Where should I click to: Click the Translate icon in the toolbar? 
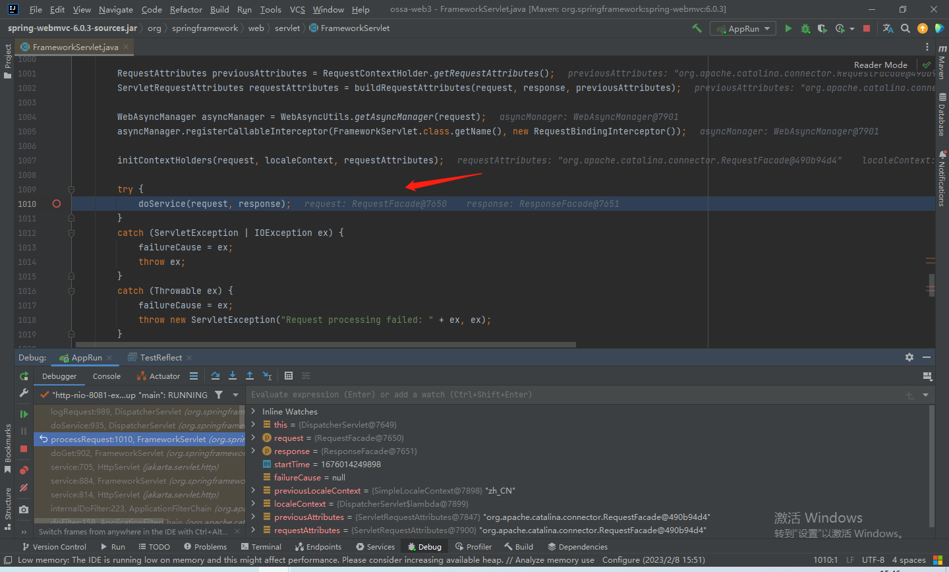[888, 28]
